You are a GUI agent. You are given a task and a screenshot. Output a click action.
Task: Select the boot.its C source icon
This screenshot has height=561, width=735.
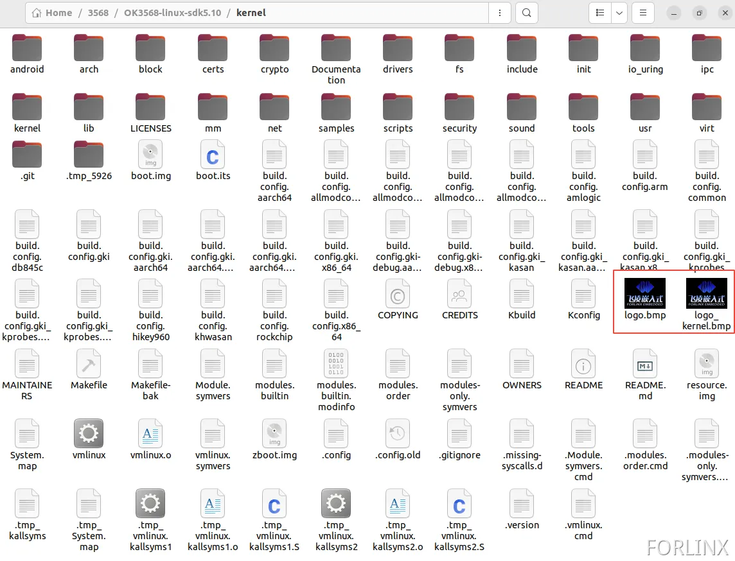213,155
